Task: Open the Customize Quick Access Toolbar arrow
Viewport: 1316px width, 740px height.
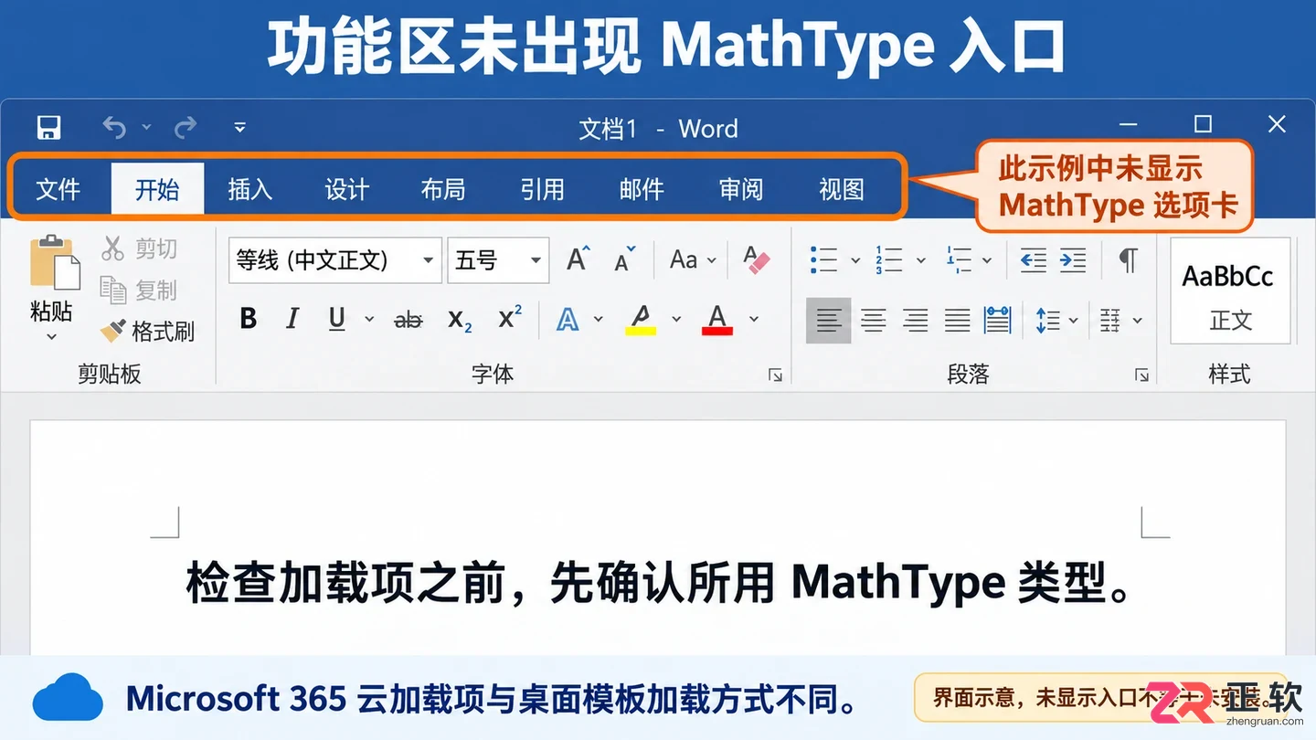Action: coord(239,128)
